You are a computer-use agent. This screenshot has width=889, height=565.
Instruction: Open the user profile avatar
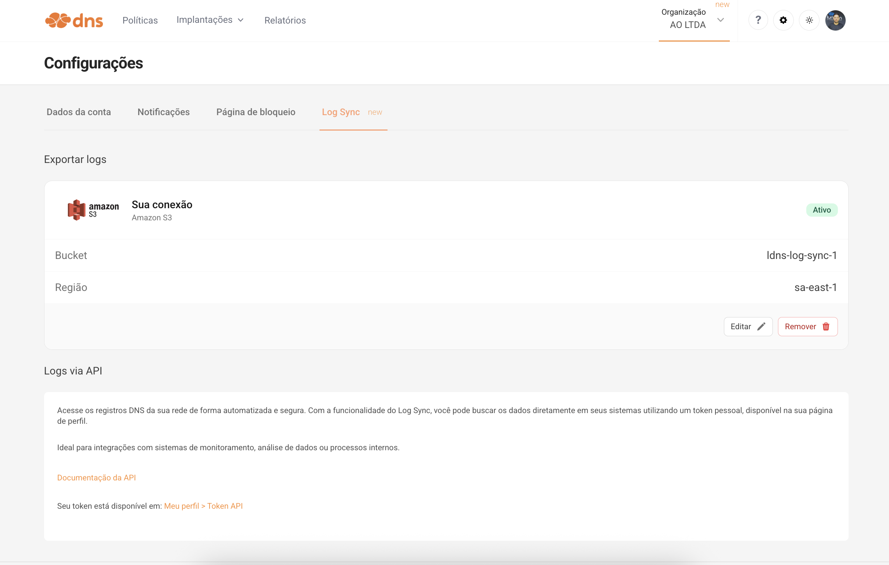(x=835, y=20)
